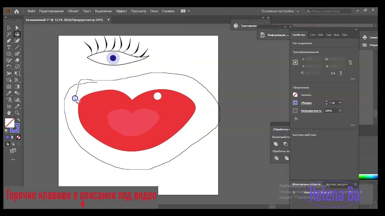Open stroke weight 7 pt dropdown arrow
The width and height of the screenshot is (385, 216).
tap(340, 103)
